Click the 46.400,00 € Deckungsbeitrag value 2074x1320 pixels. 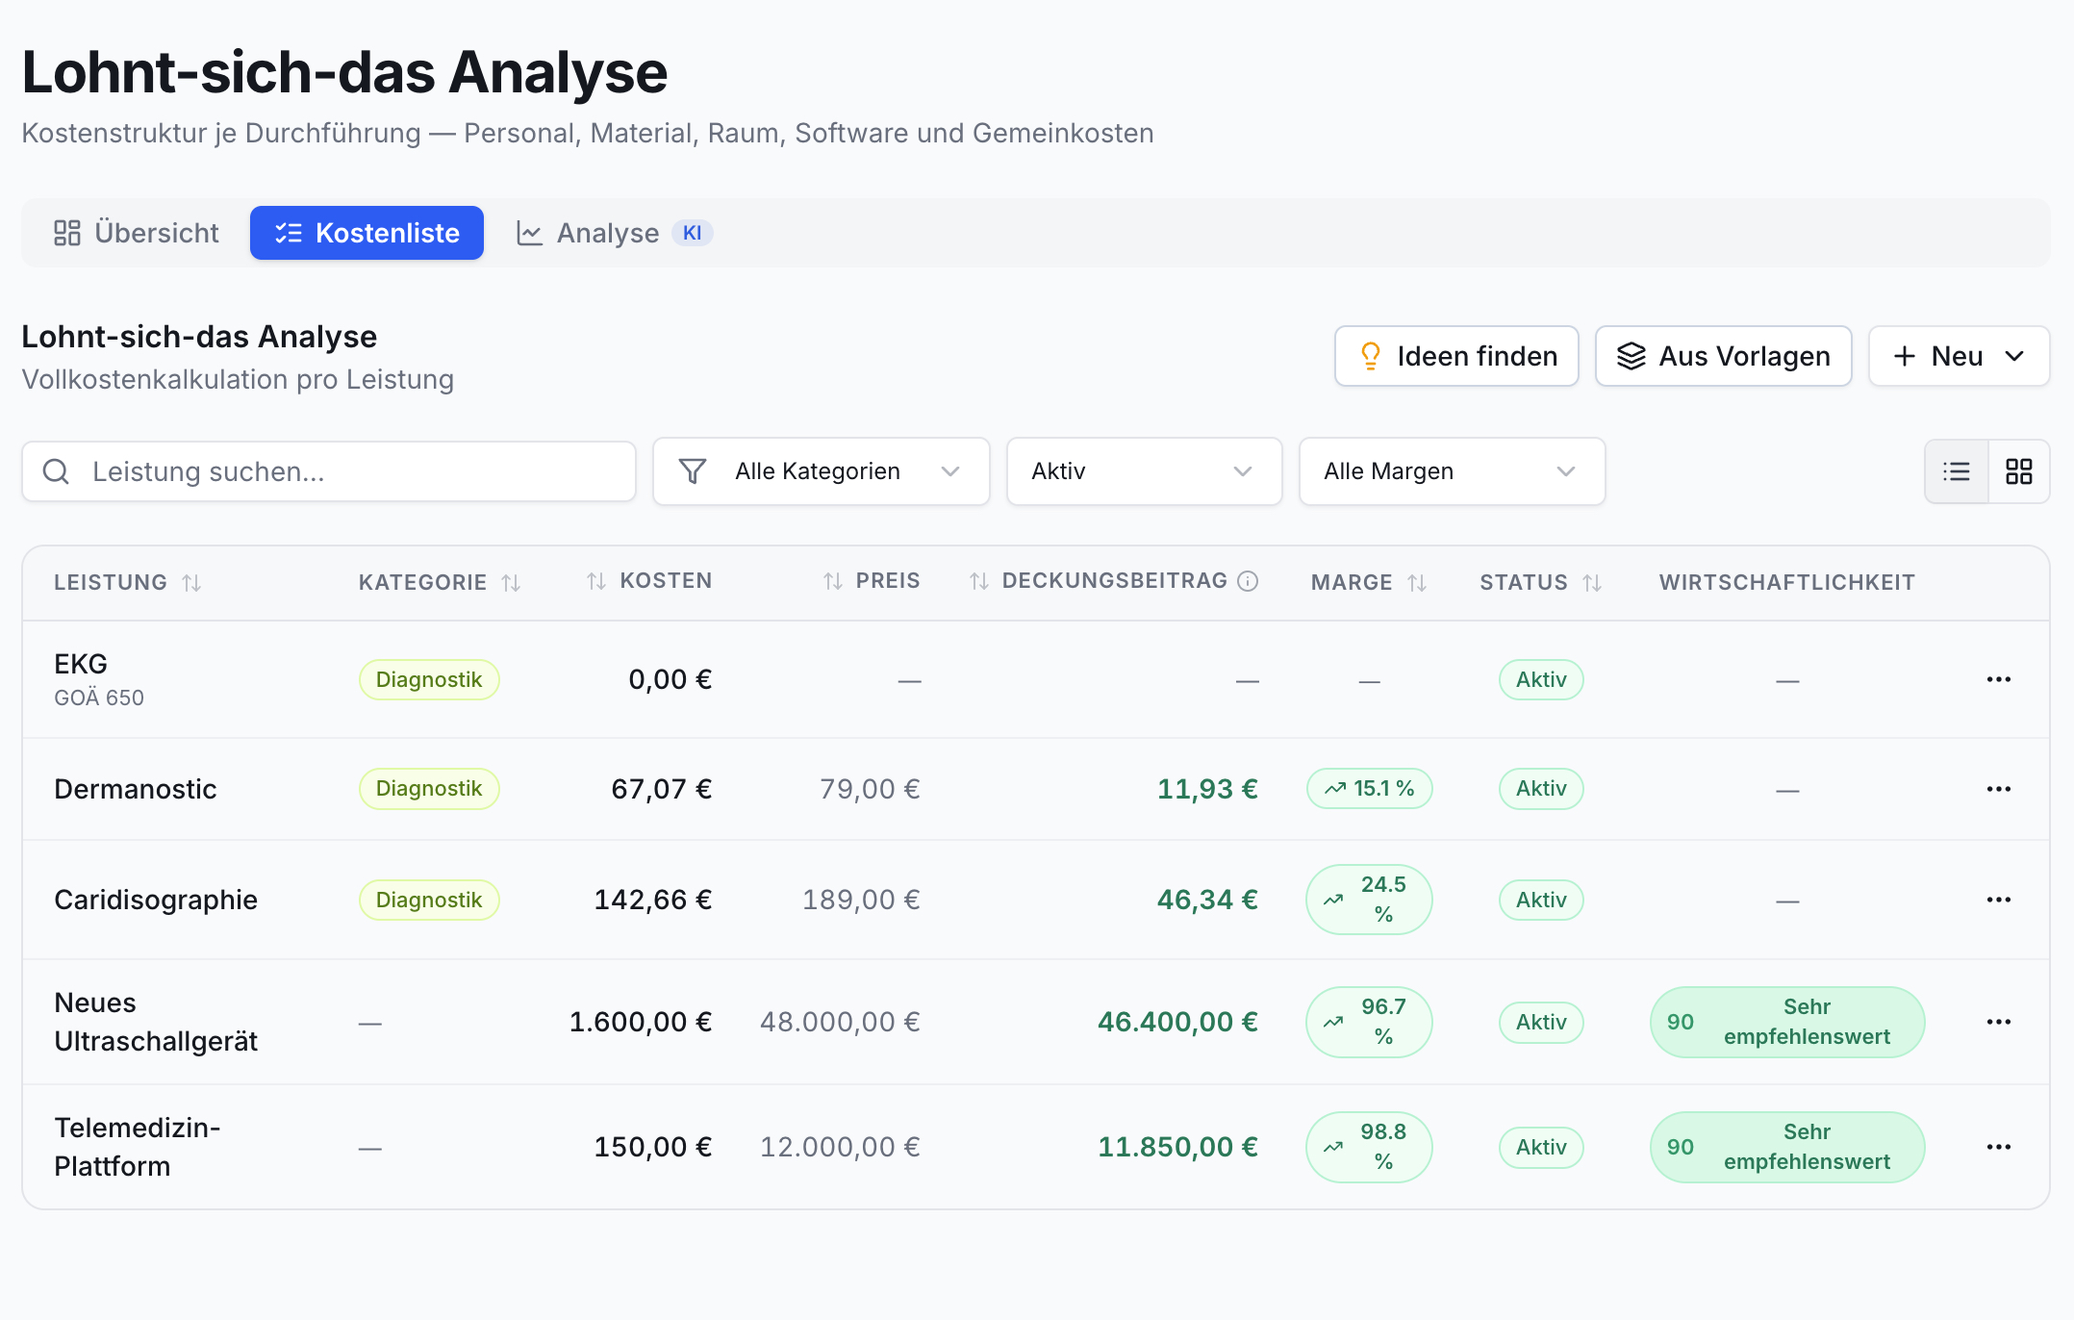click(1177, 1022)
